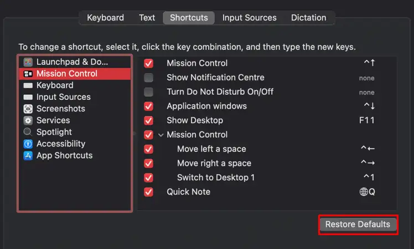Image resolution: width=414 pixels, height=249 pixels.
Task: Collapse the Mission Control shortcut group
Action: 161,135
